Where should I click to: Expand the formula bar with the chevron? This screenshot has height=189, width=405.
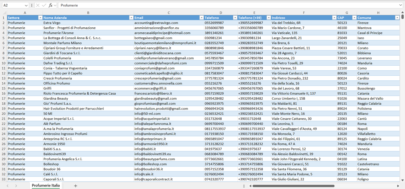(x=401, y=5)
